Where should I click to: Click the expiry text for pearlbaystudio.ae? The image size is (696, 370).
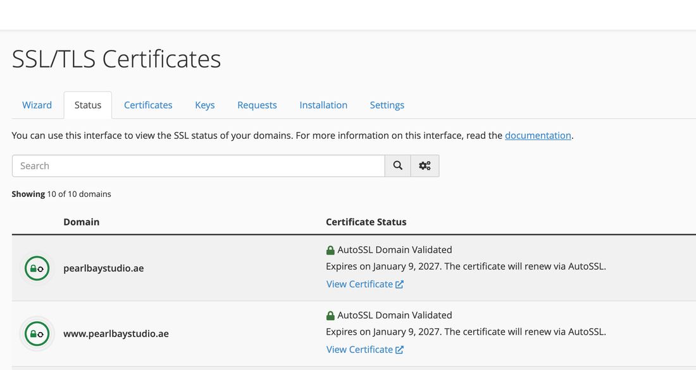[x=466, y=266]
